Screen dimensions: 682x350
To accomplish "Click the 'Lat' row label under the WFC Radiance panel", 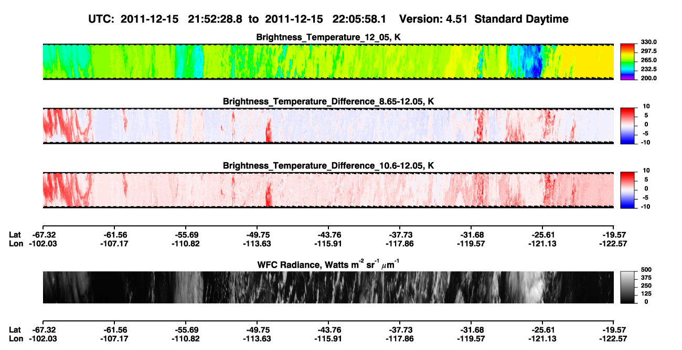I will (15, 330).
